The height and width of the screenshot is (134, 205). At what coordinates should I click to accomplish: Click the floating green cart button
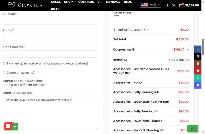coord(193,129)
